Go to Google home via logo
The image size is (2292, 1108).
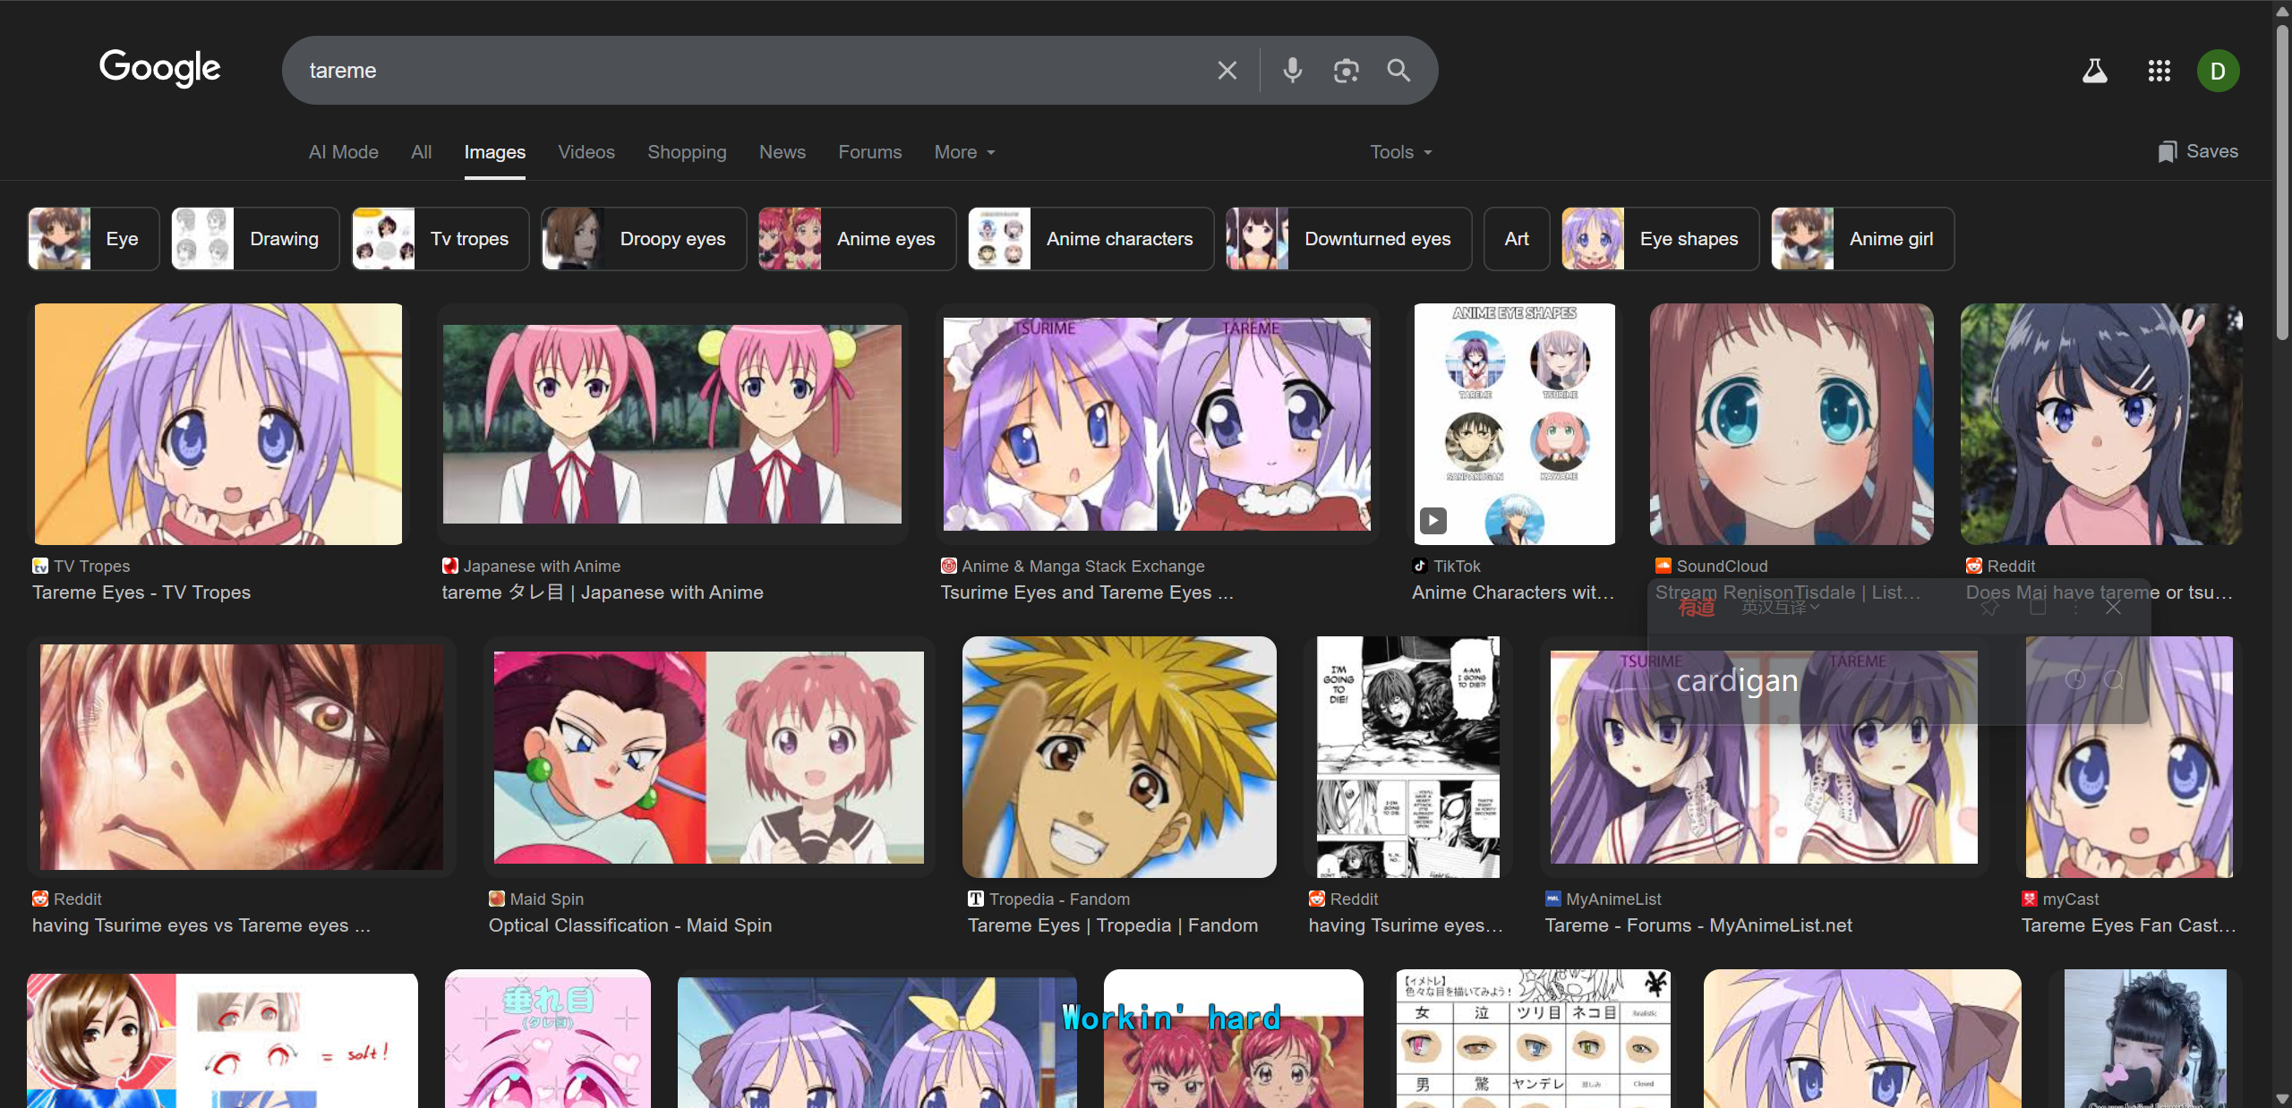(x=160, y=68)
